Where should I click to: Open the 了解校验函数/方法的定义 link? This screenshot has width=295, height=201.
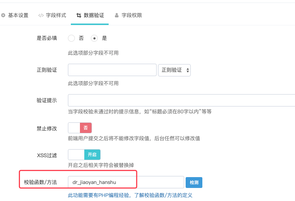coord(163,195)
